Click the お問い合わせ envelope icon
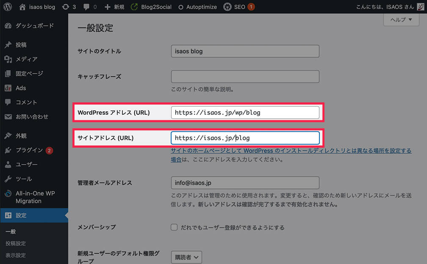The image size is (427, 264). click(8, 117)
